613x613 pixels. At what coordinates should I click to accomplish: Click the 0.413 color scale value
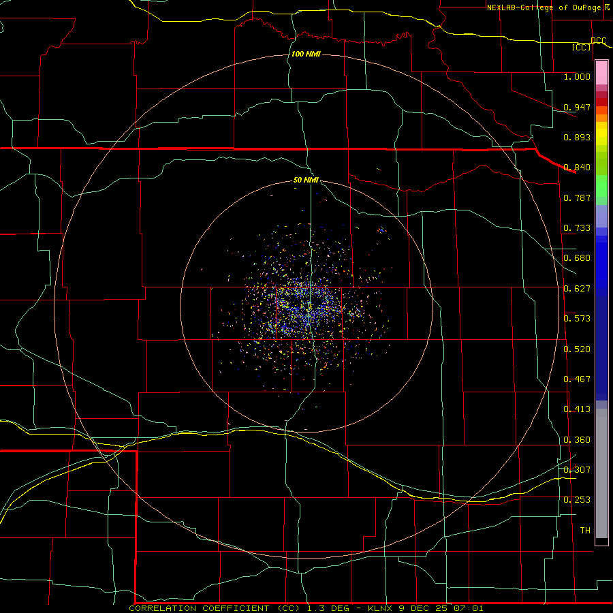click(577, 409)
